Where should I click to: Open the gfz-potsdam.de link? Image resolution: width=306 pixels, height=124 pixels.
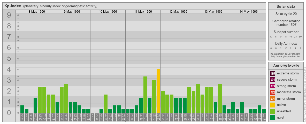286,57
